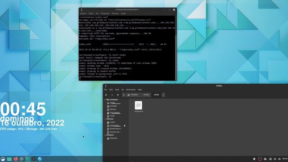The width and height of the screenshot is (288, 162).
Task: Open the volume control in tray
Action: (x=279, y=159)
